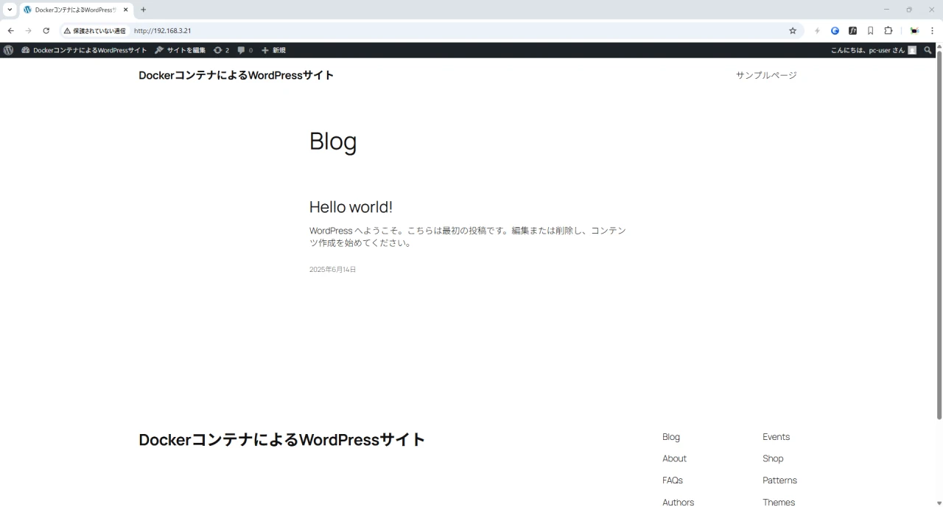Click the Shop footer link
The width and height of the screenshot is (943, 507).
tap(773, 458)
